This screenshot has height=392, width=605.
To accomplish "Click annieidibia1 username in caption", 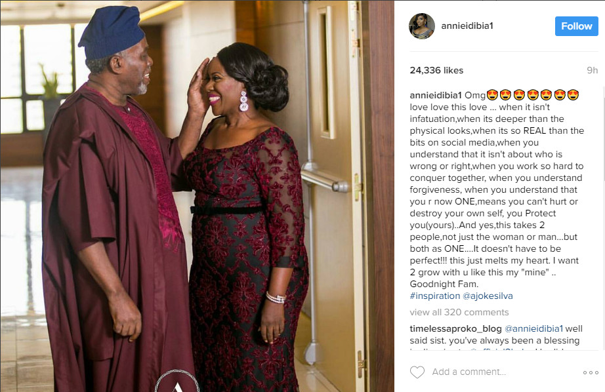I will pyautogui.click(x=436, y=95).
